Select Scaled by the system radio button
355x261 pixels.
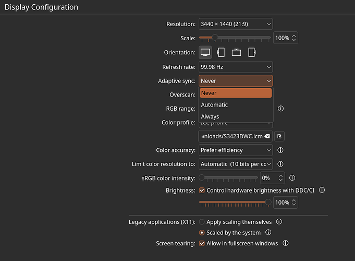coord(202,233)
